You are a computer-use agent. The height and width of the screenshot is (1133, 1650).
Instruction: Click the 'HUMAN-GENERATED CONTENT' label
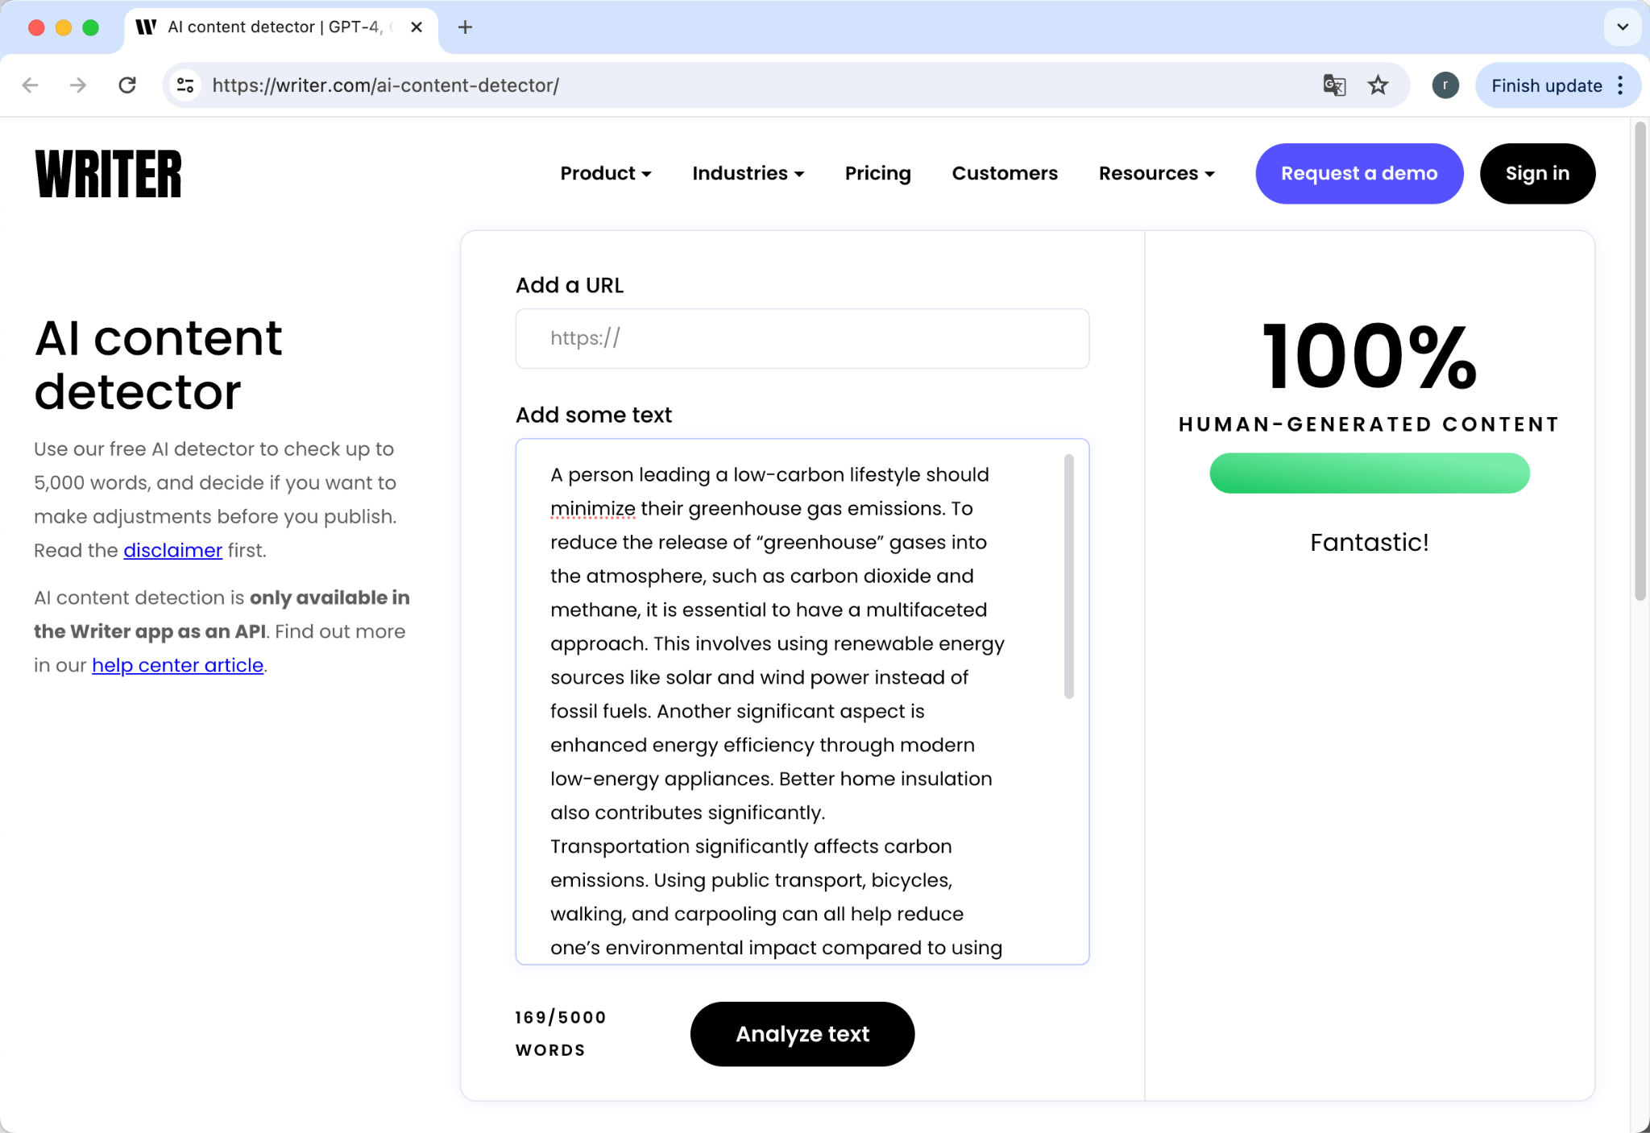point(1370,424)
